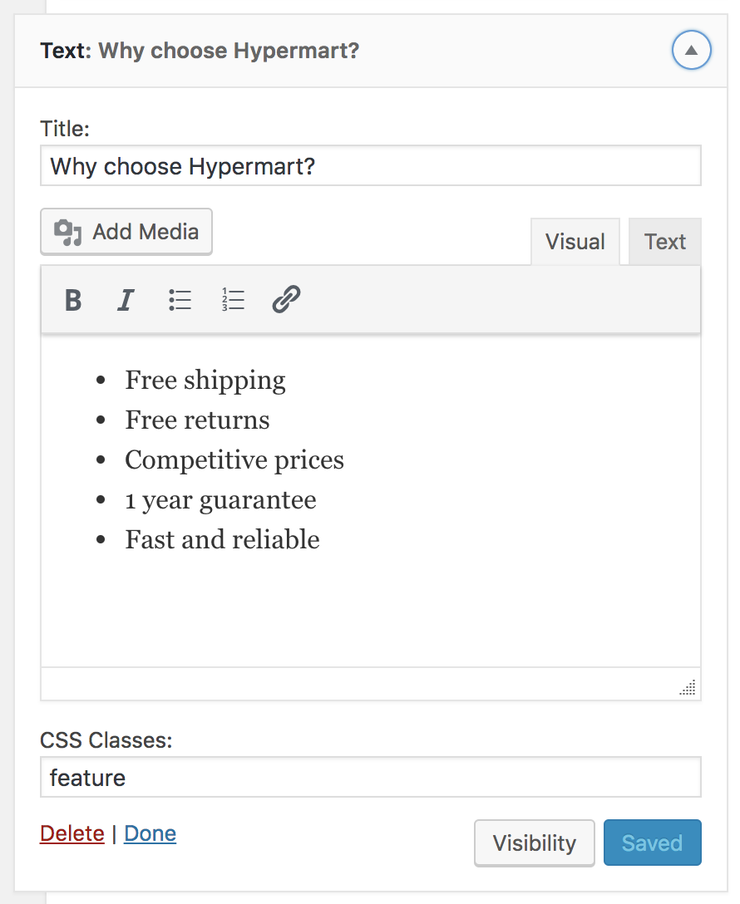The image size is (740, 904).
Task: Collapse the widget with arrow toggle
Action: 691,50
